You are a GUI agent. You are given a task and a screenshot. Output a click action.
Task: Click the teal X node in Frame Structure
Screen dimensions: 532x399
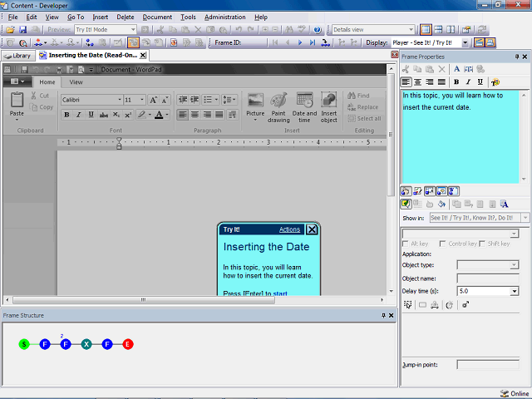pos(86,344)
